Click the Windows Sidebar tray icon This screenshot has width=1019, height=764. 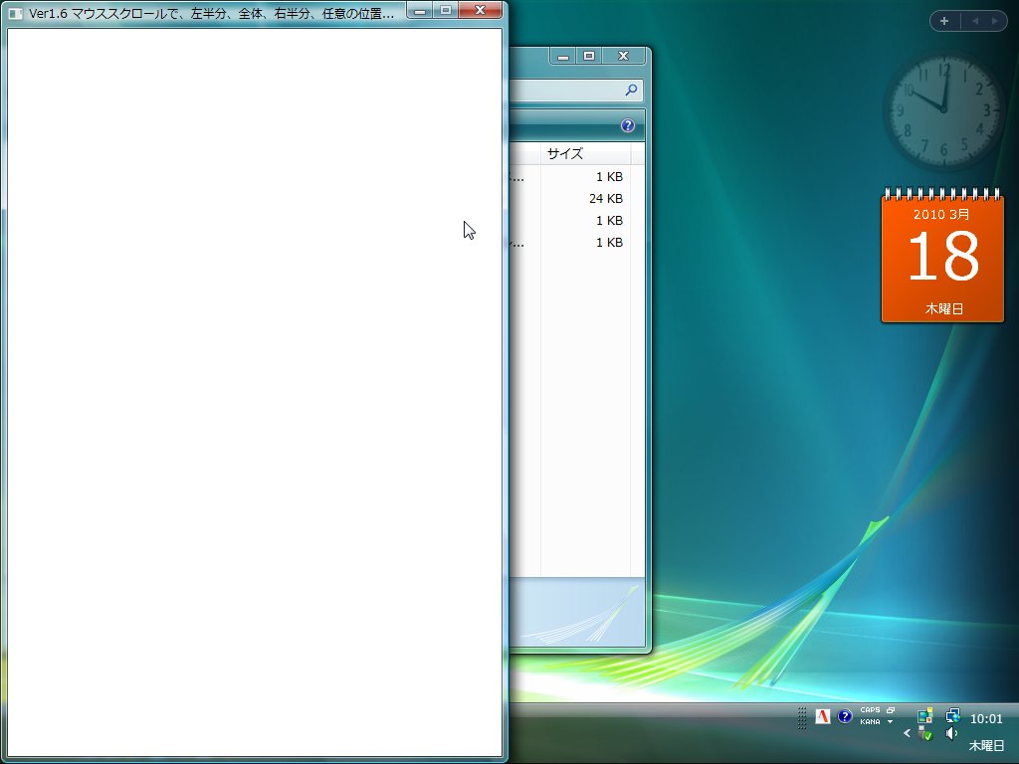pyautogui.click(x=925, y=716)
